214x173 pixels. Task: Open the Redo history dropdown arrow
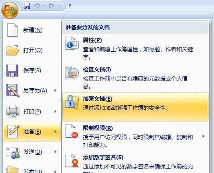pos(58,6)
